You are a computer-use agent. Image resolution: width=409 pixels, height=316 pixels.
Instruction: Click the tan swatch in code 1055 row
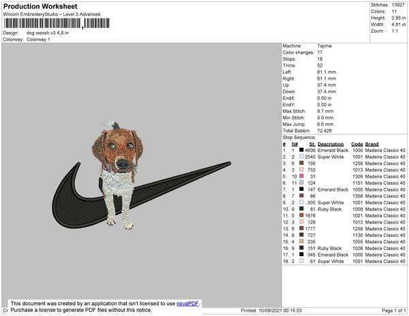click(x=301, y=241)
